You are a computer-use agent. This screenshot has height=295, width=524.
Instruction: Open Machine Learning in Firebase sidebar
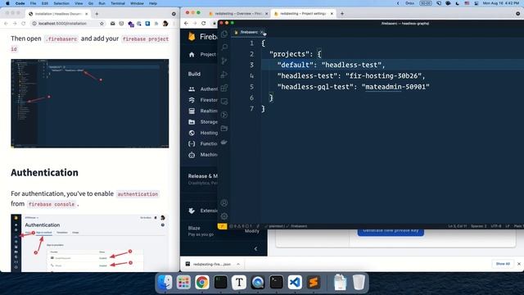click(203, 155)
